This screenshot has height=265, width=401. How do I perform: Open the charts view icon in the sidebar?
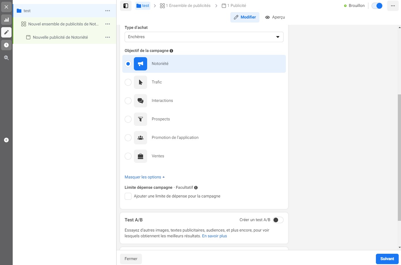(6, 20)
